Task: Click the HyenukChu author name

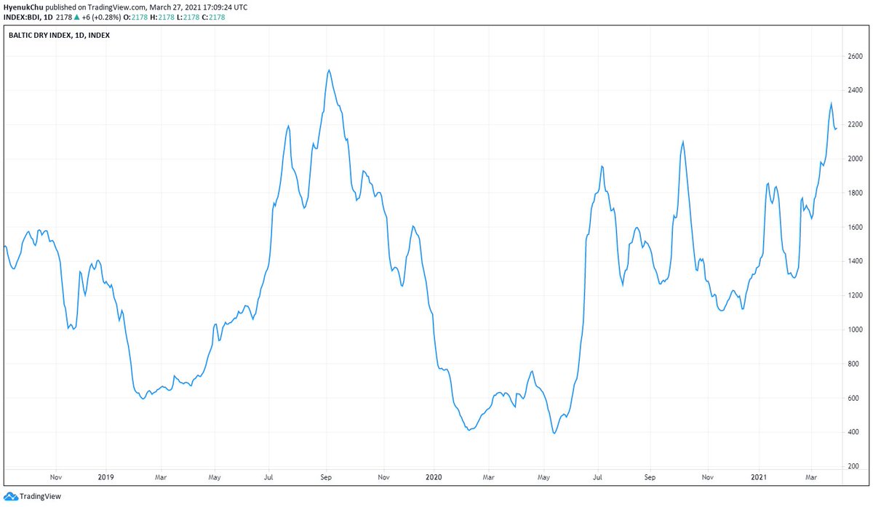Action: coord(23,7)
